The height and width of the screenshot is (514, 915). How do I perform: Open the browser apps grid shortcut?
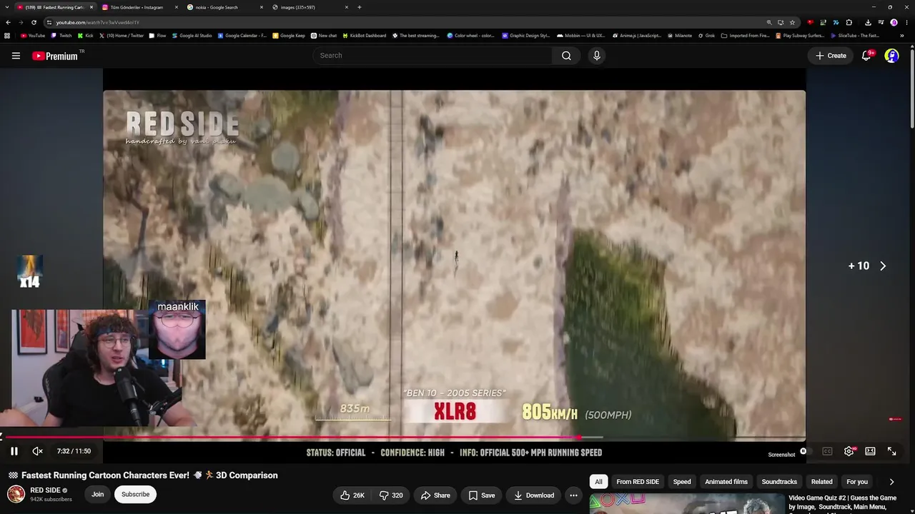[7, 36]
